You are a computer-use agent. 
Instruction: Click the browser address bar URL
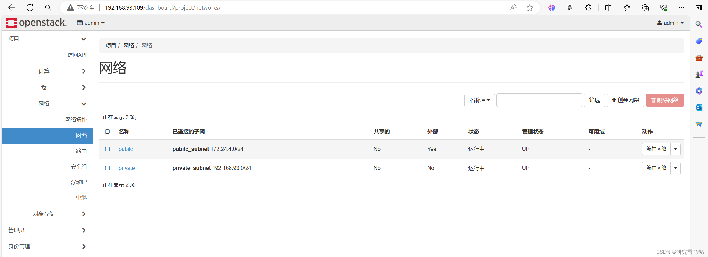click(163, 7)
